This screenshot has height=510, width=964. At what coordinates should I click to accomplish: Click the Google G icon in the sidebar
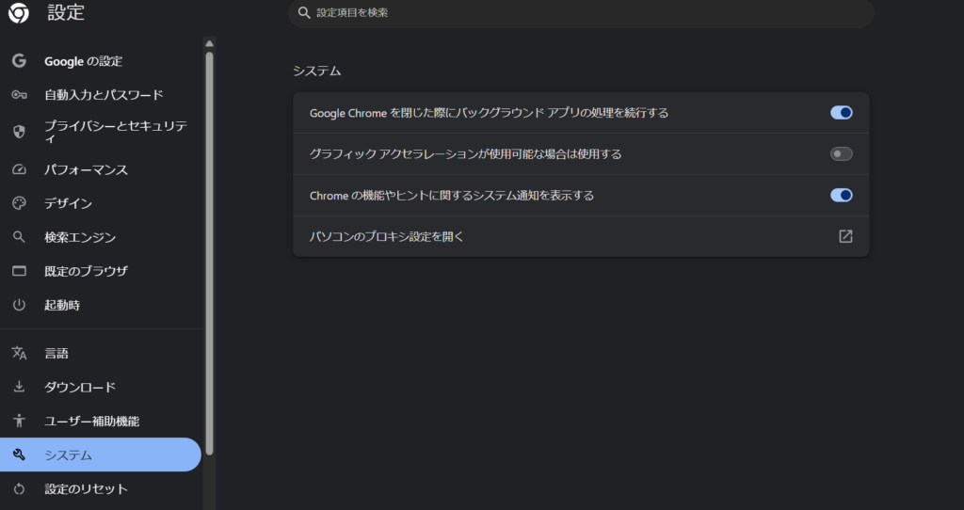click(x=19, y=61)
